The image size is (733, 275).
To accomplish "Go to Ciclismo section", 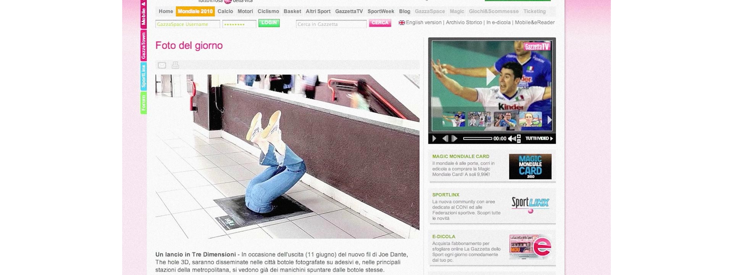I will [268, 11].
